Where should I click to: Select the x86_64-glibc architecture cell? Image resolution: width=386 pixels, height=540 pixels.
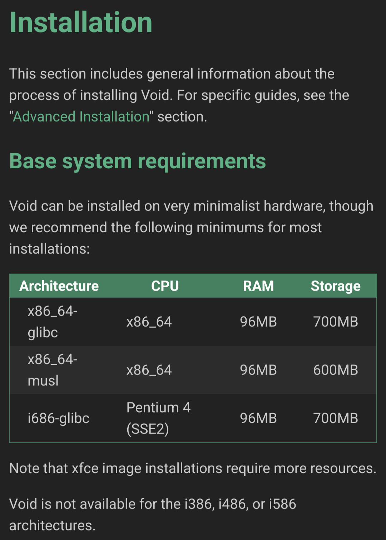tap(53, 322)
